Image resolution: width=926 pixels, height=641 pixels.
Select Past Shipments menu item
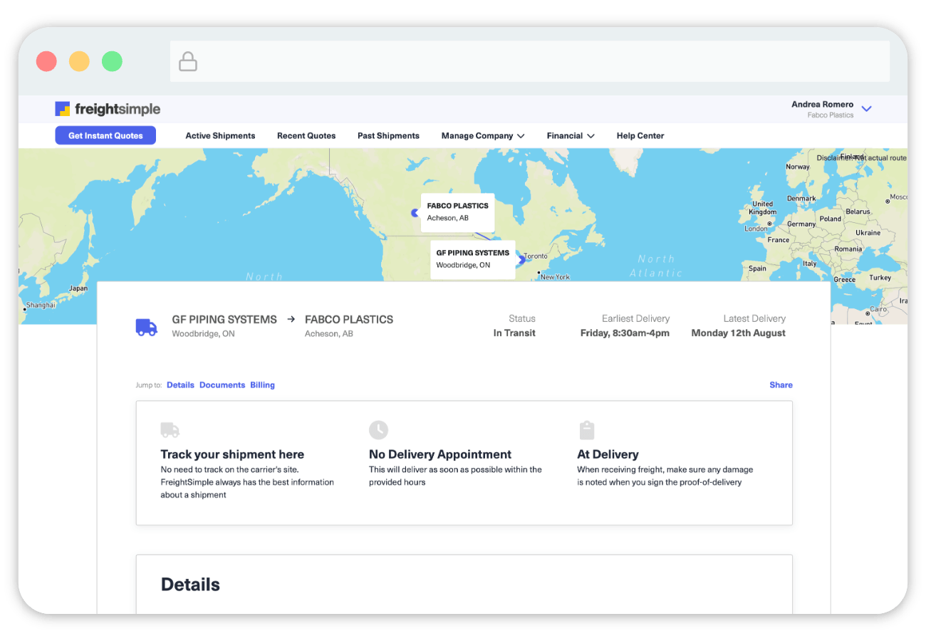click(388, 135)
